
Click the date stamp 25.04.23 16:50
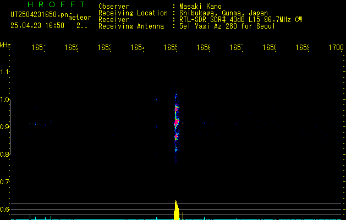(37, 26)
